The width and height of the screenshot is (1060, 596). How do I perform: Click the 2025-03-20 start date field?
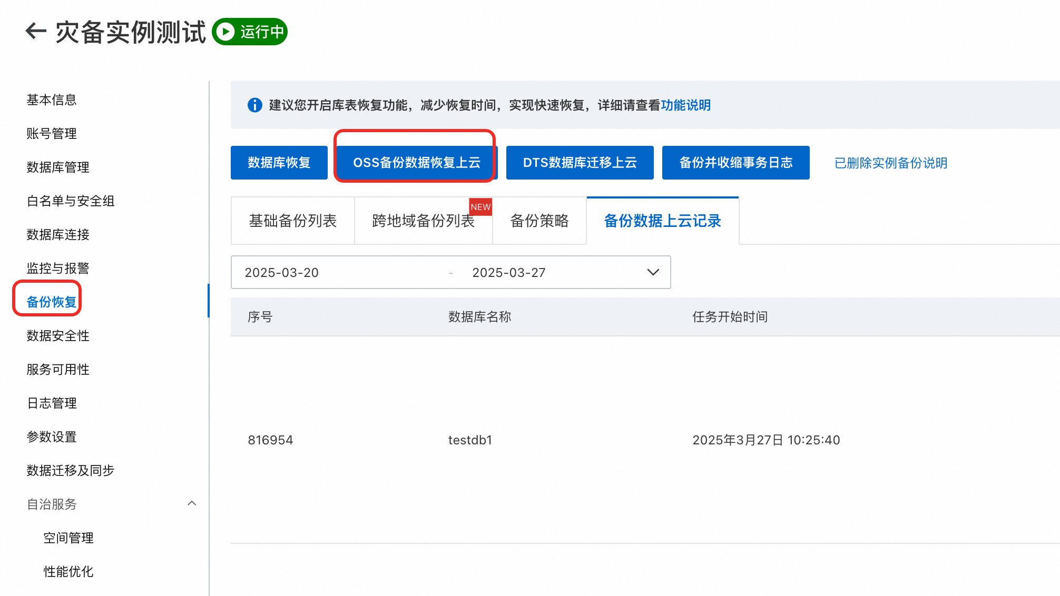pos(282,272)
